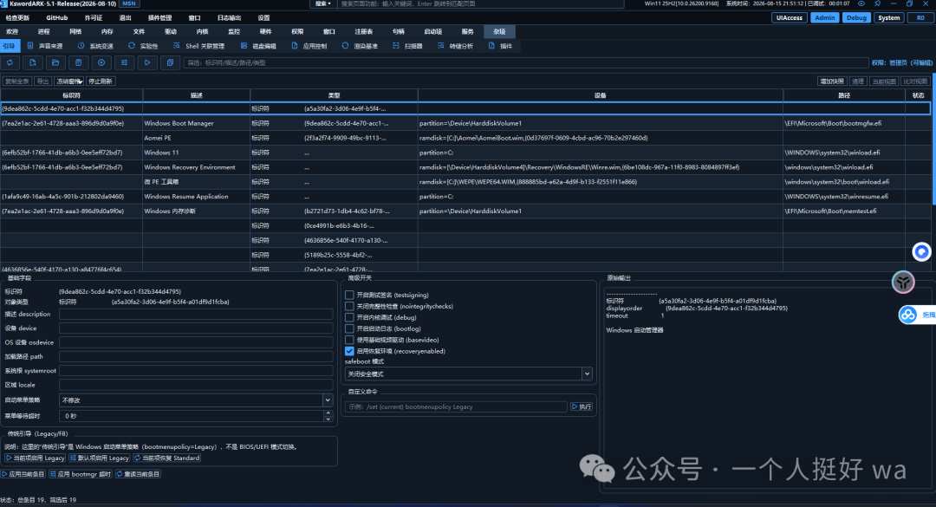Click the 当前项启用 Legacy button
This screenshot has width=936, height=507.
[36, 458]
